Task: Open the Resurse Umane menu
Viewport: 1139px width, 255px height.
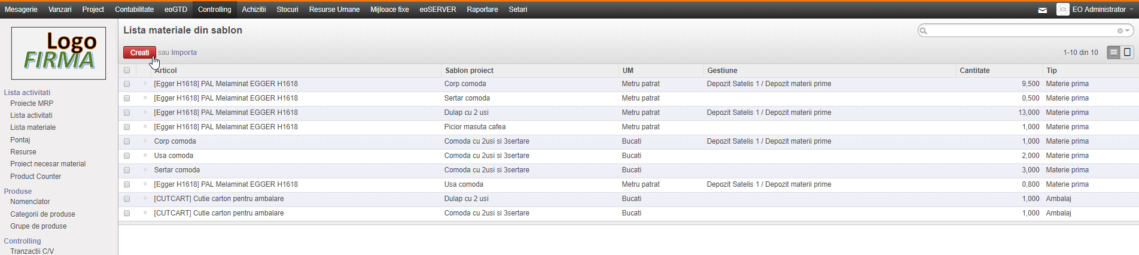Action: pyautogui.click(x=334, y=10)
